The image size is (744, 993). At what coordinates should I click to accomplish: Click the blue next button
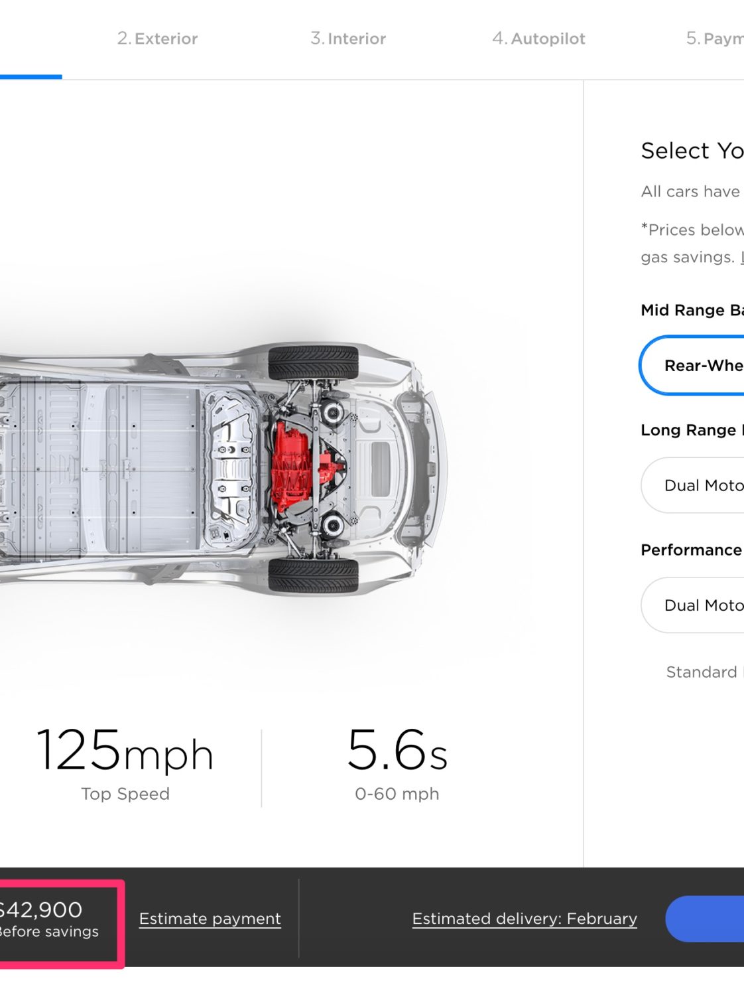pos(705,919)
